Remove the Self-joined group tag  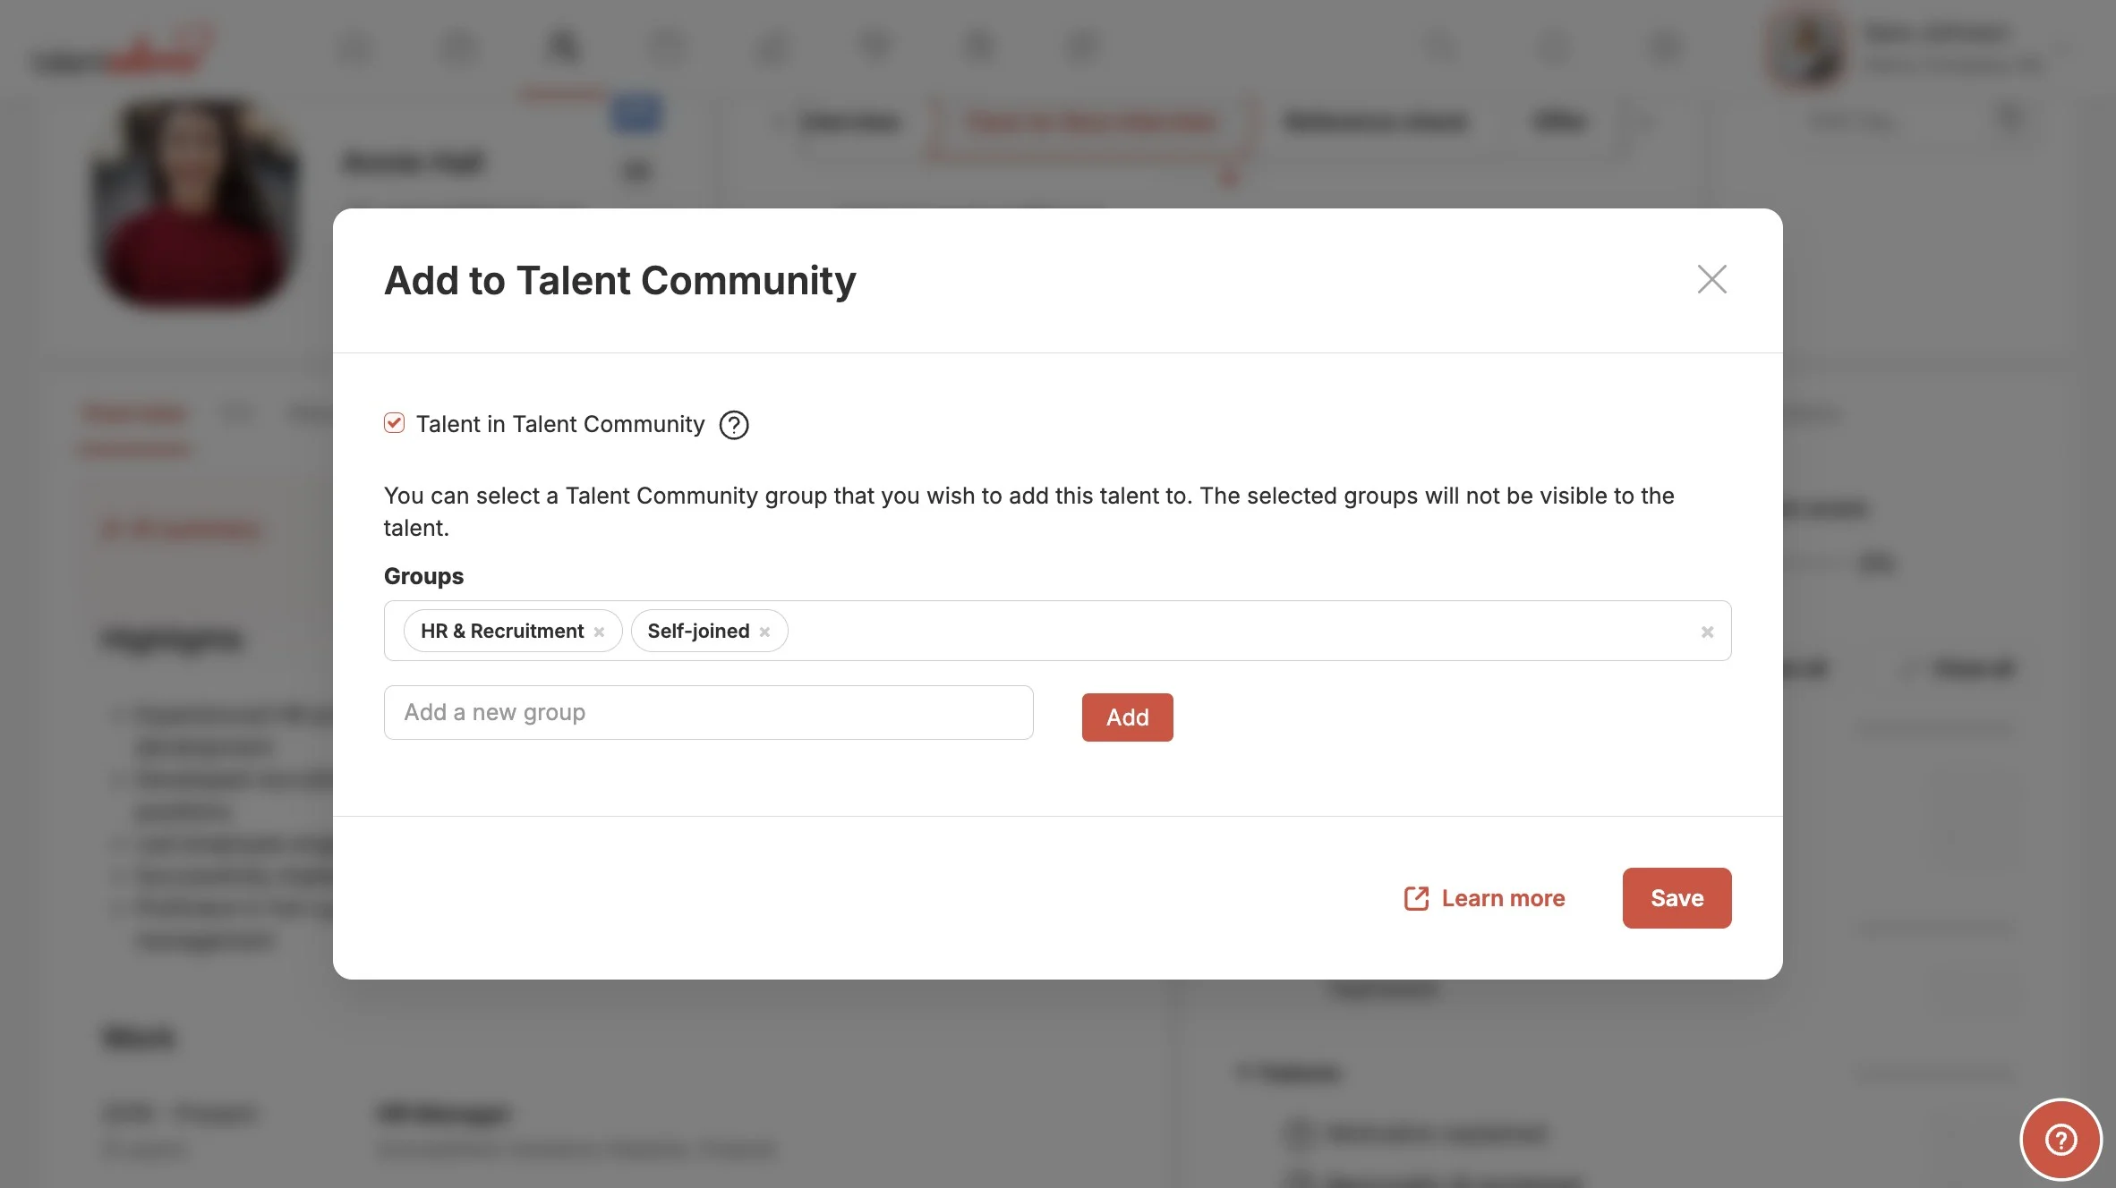coord(764,632)
